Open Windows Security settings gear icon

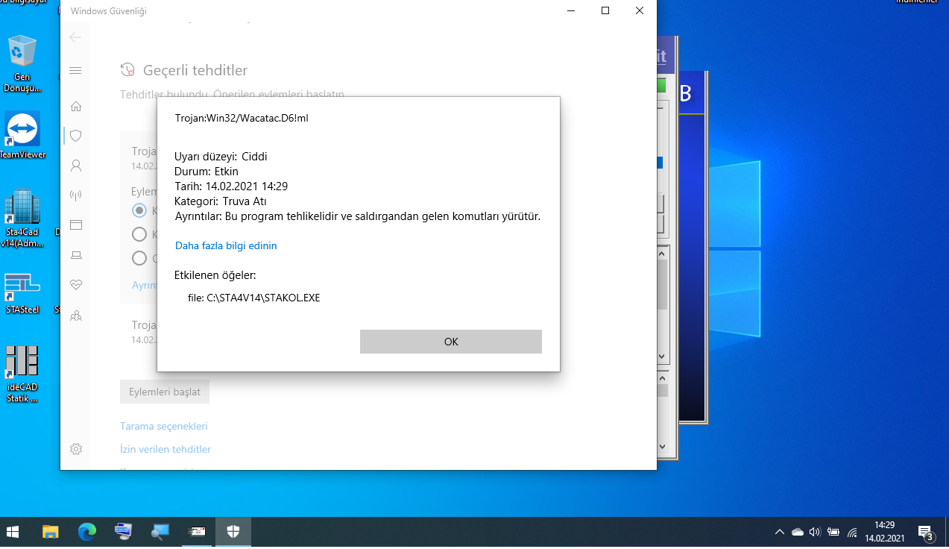(x=75, y=449)
